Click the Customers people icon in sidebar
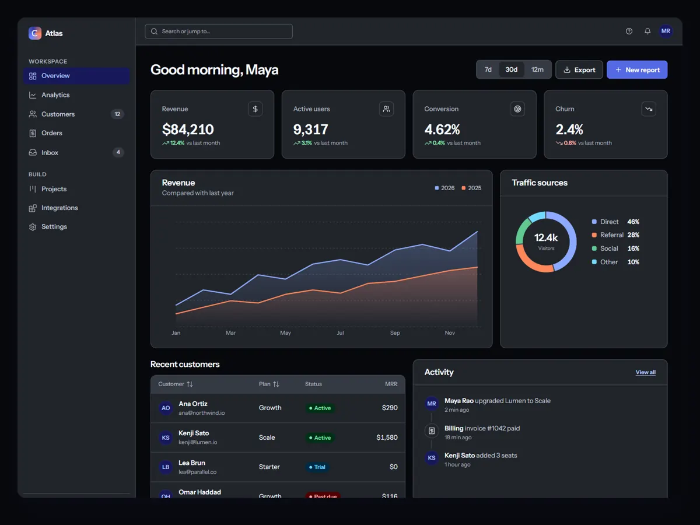 33,114
